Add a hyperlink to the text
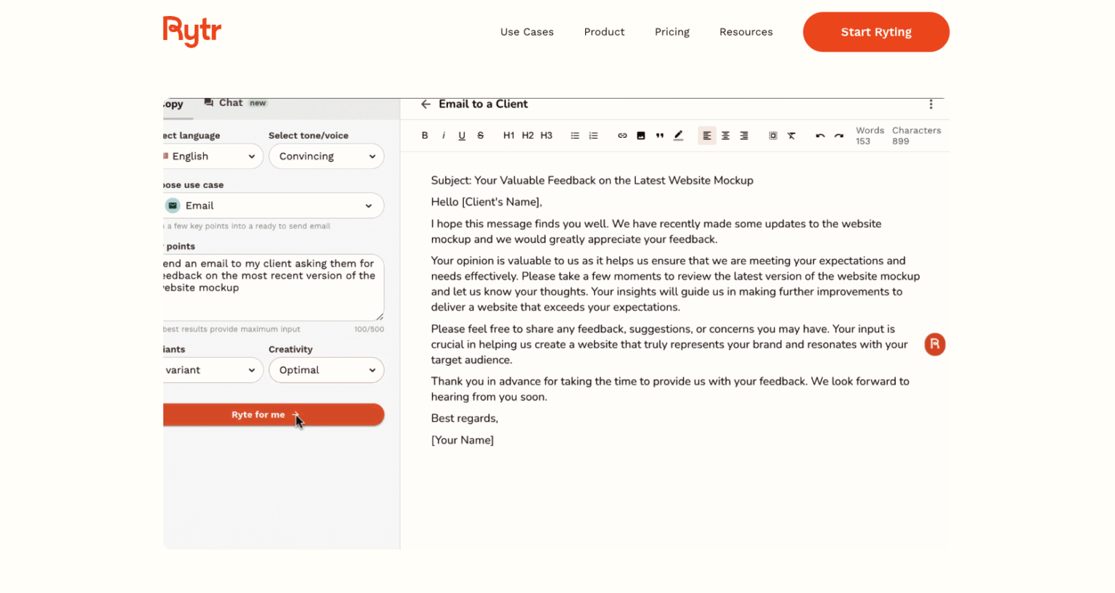Image resolution: width=1115 pixels, height=593 pixels. 622,135
